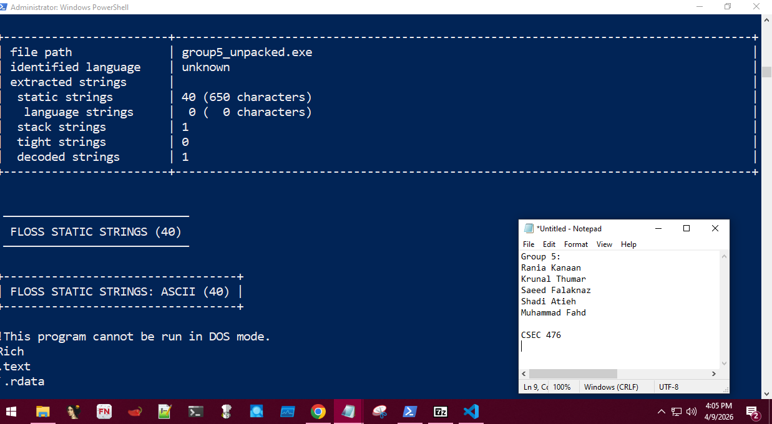Open the Windows Start menu
The width and height of the screenshot is (772, 424).
11,412
